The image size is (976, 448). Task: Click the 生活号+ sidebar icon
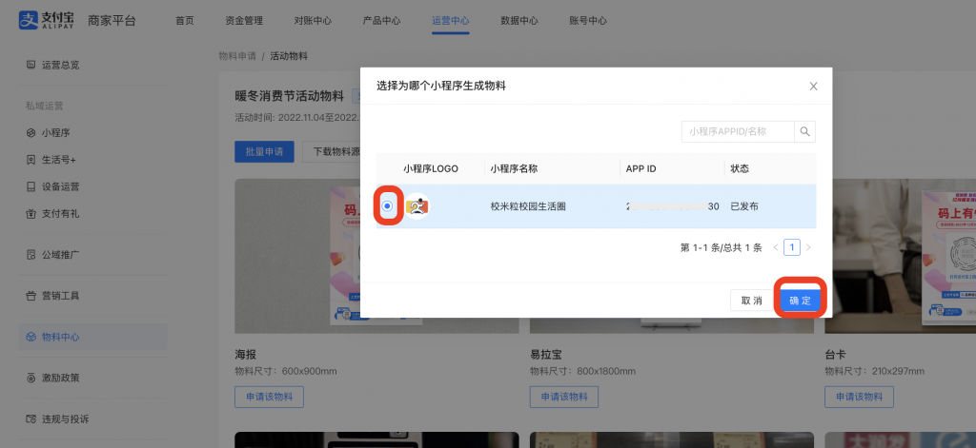[x=31, y=160]
